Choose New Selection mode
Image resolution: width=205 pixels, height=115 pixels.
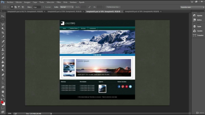click(12, 7)
